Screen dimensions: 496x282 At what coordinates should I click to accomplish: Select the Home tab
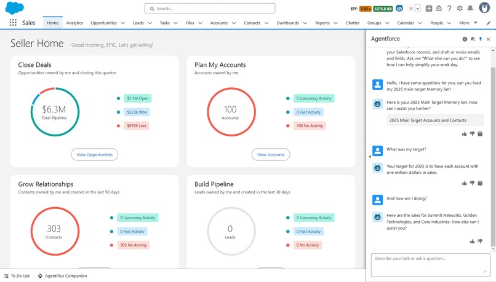(x=52, y=23)
